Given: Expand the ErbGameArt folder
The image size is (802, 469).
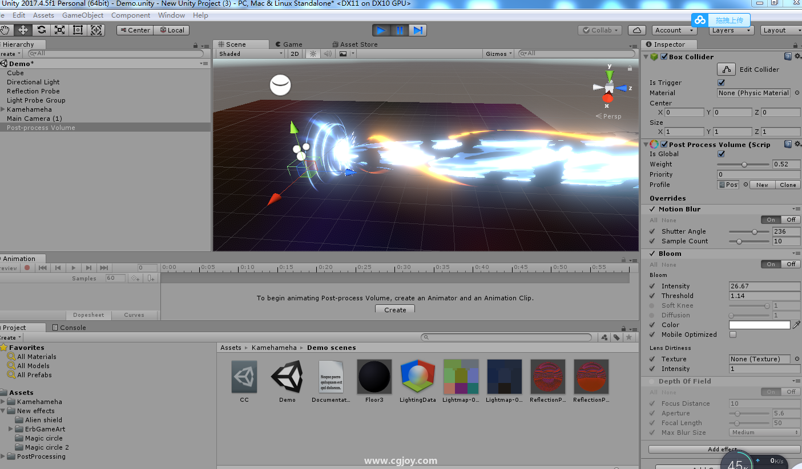Looking at the screenshot, I should pyautogui.click(x=11, y=429).
